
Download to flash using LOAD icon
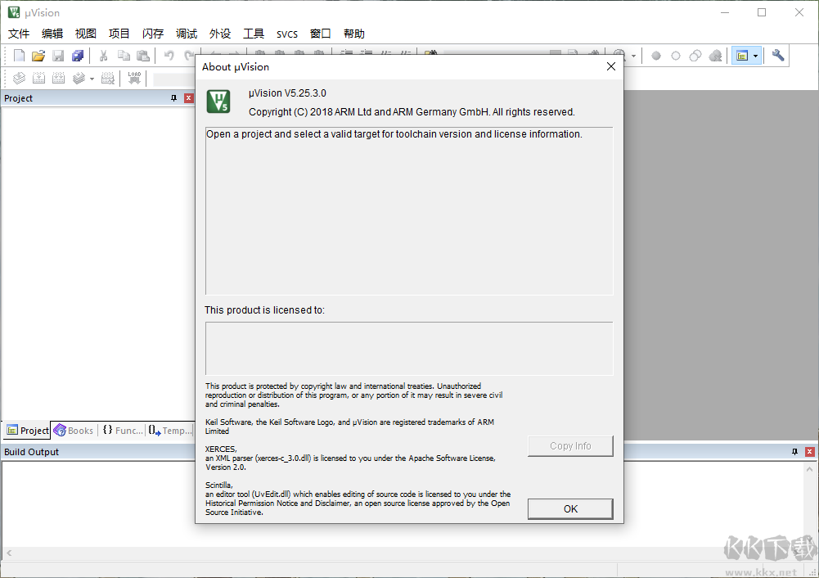[134, 79]
